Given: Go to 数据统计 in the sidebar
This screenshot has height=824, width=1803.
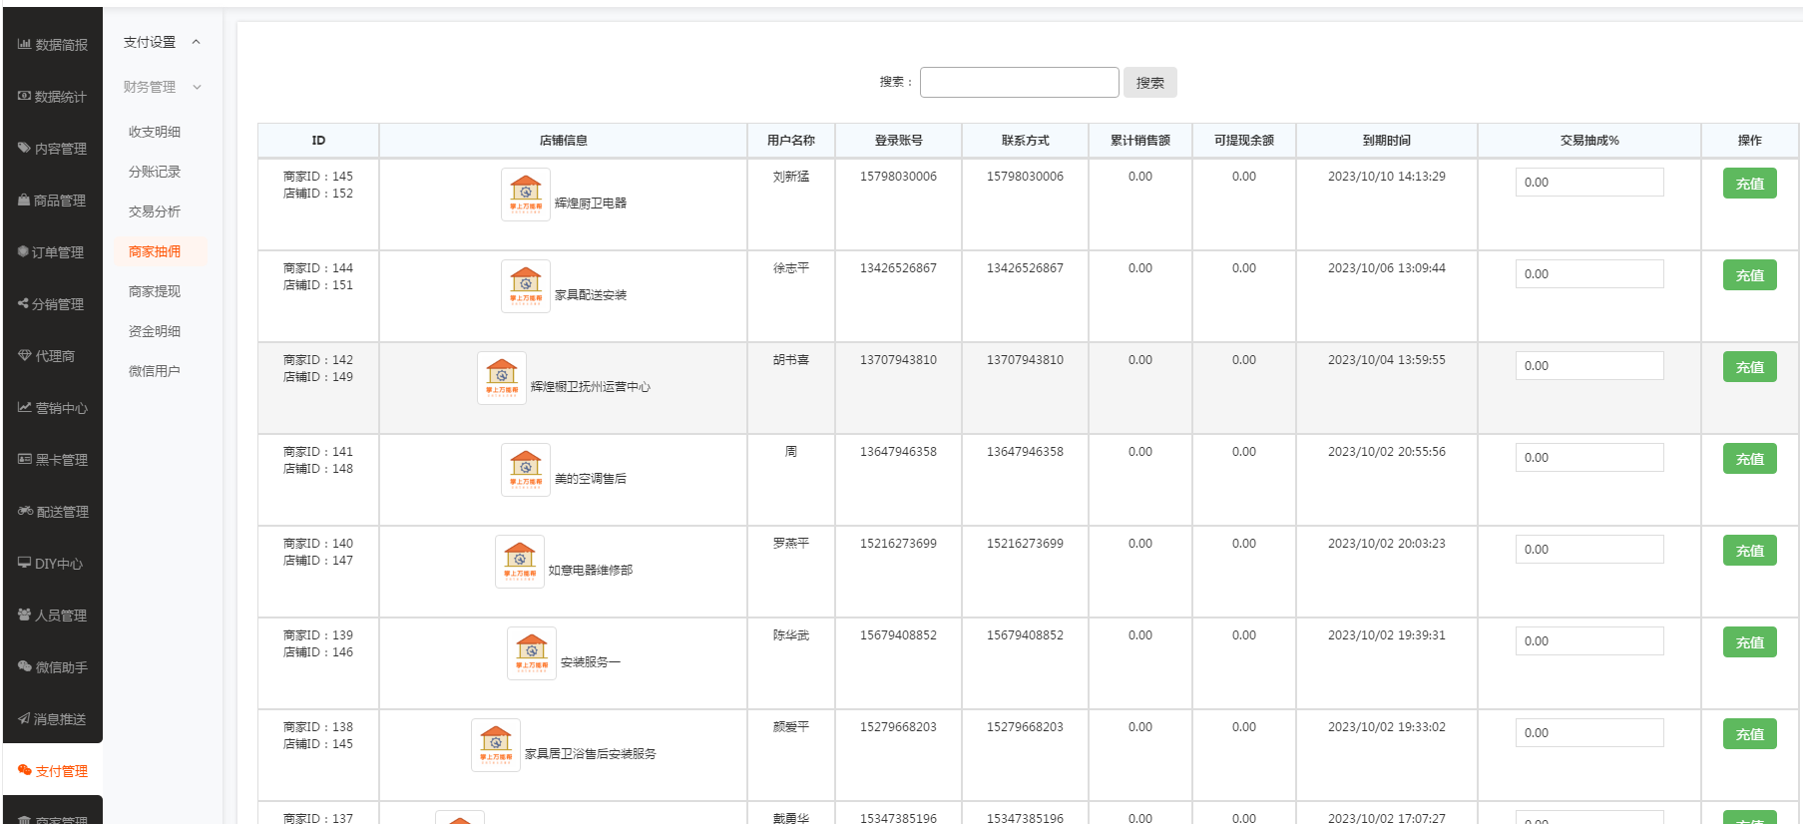Looking at the screenshot, I should 53,97.
